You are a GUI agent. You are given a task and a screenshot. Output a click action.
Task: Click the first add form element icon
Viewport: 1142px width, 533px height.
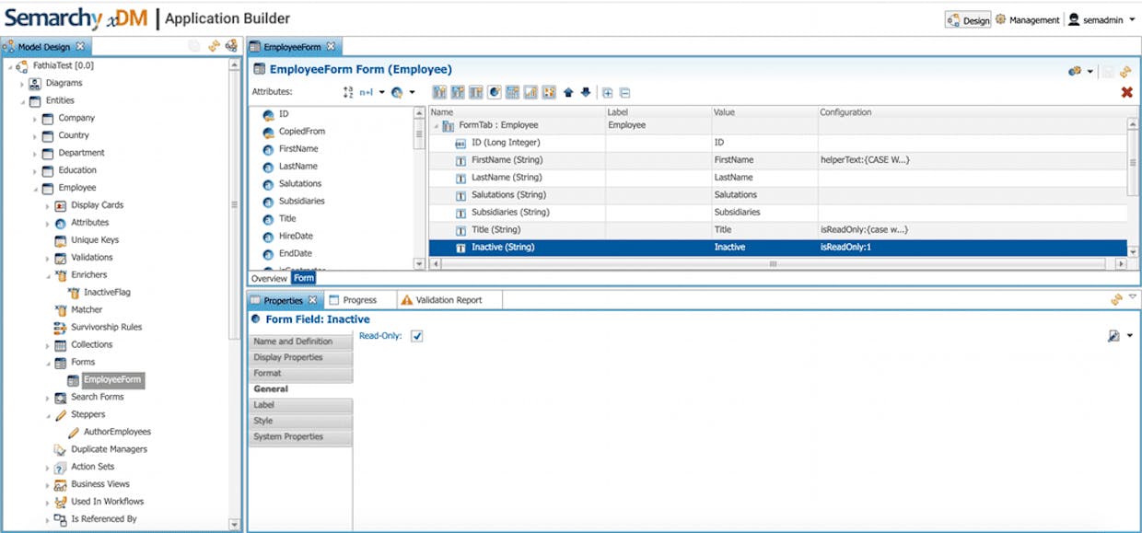[439, 92]
